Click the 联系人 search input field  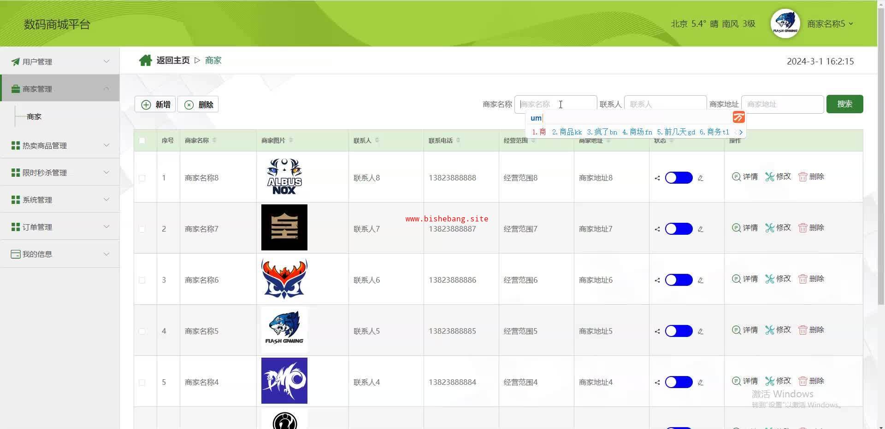665,104
